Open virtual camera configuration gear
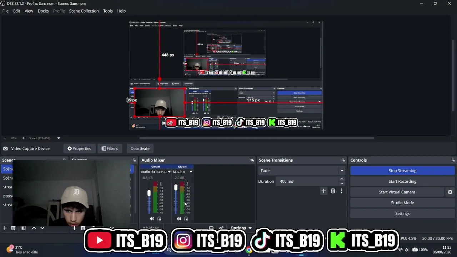Viewport: 457px width, 257px height. [x=450, y=192]
